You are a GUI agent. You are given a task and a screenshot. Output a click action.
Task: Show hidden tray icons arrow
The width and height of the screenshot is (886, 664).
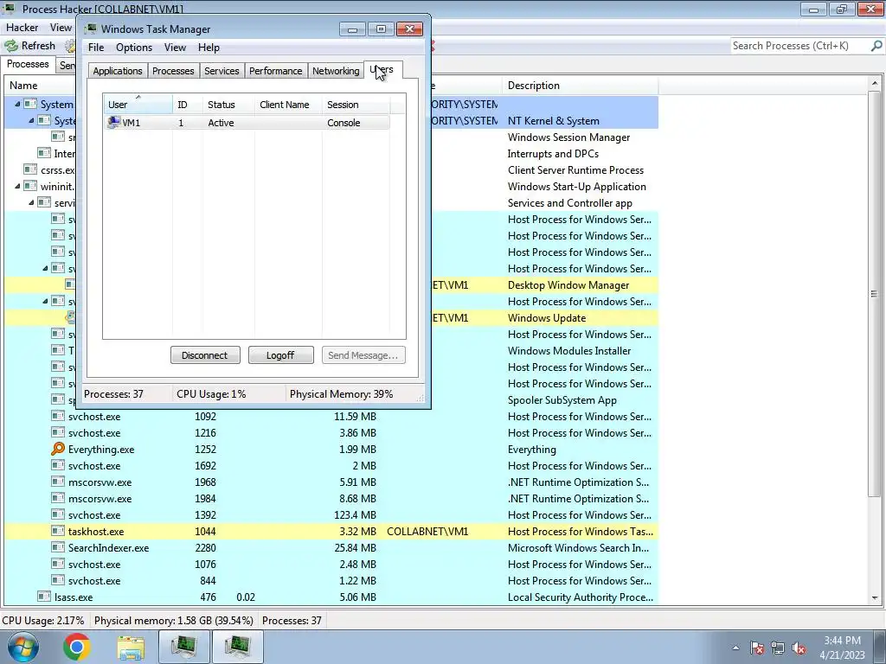(x=735, y=648)
